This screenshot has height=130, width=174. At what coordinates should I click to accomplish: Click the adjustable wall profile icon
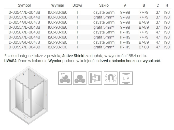pyautogui.click(x=95, y=78)
